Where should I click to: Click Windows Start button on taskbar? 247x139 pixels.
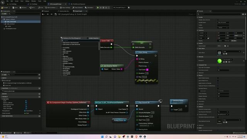[102, 137]
